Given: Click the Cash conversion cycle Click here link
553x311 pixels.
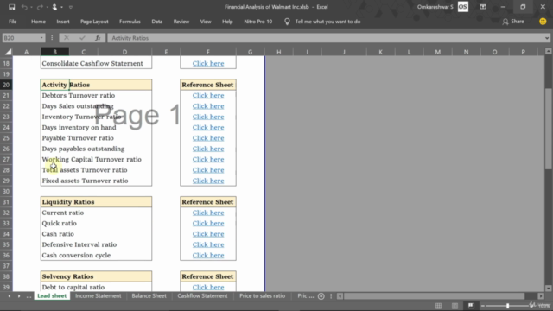Looking at the screenshot, I should point(208,256).
